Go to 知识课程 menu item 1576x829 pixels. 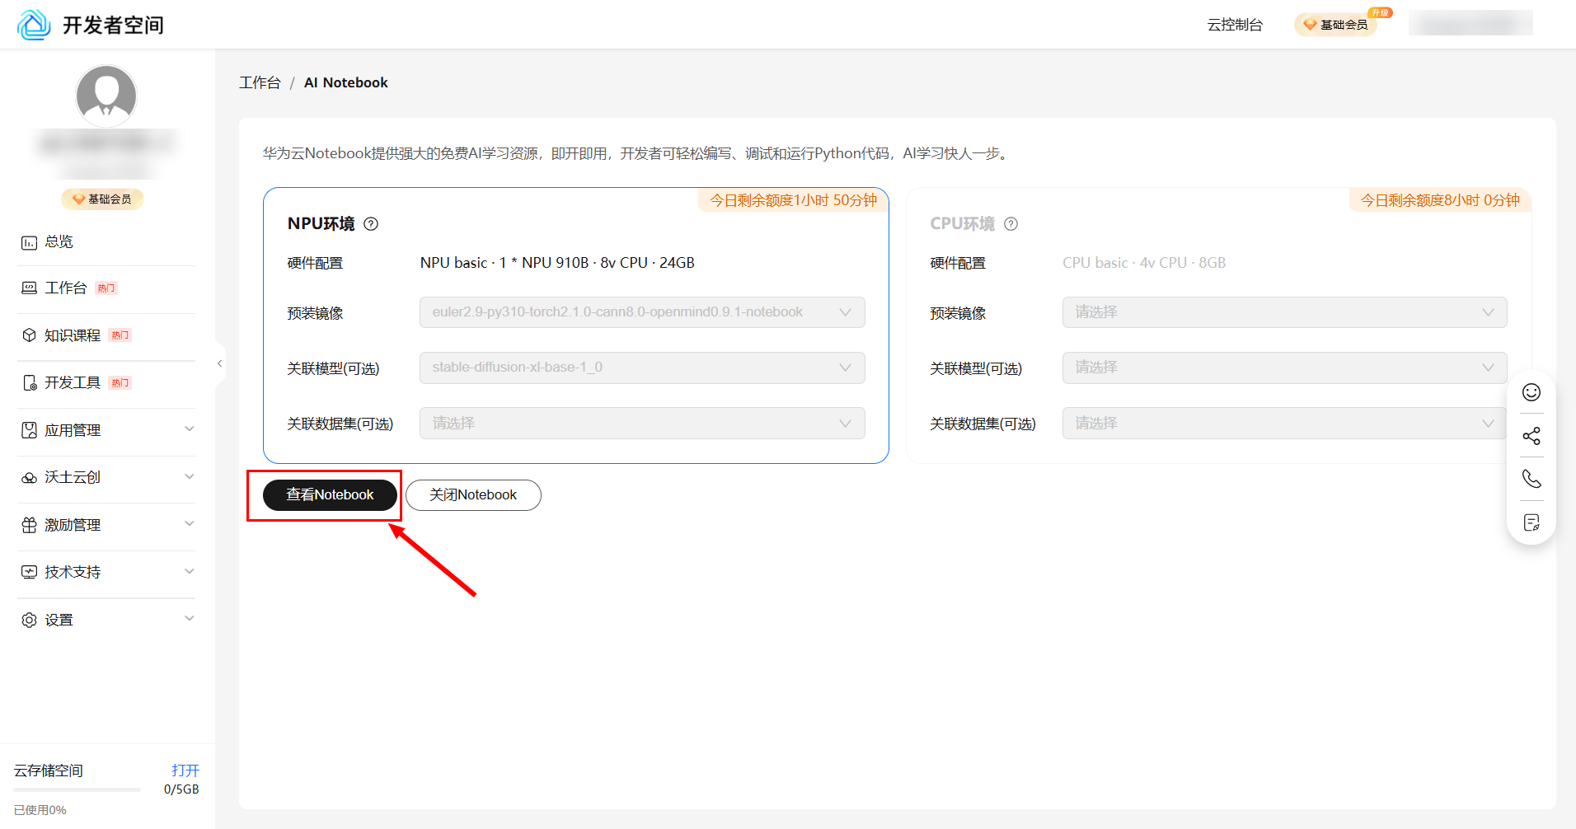coord(73,335)
